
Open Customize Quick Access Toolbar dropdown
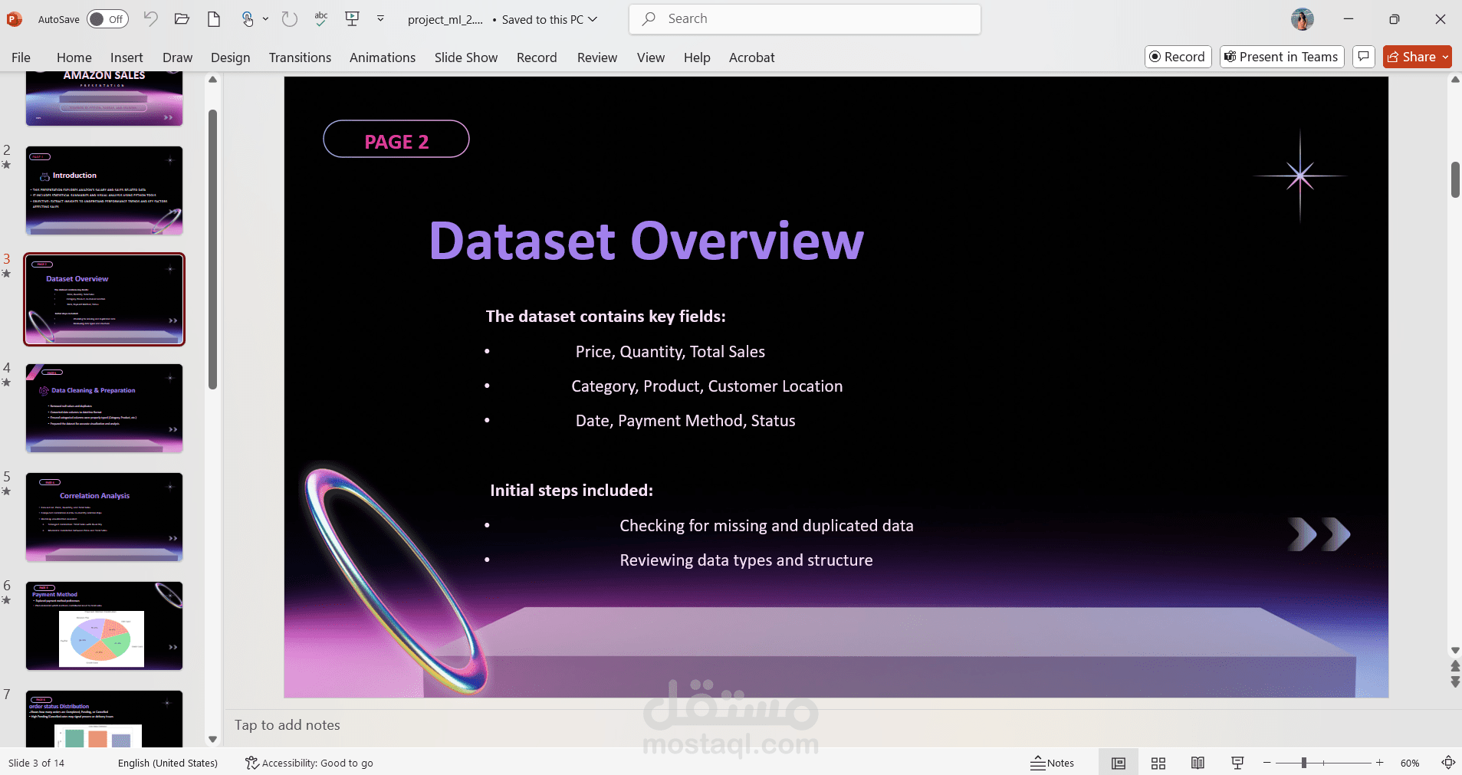380,19
